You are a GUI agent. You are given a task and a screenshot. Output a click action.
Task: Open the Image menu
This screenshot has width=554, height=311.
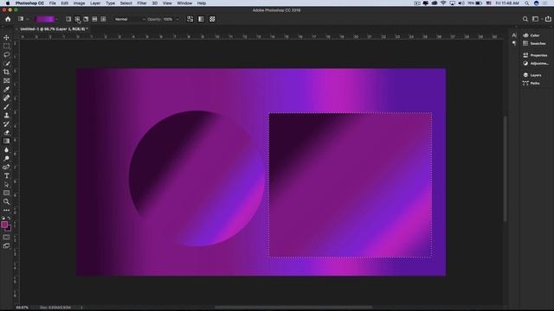tap(79, 3)
